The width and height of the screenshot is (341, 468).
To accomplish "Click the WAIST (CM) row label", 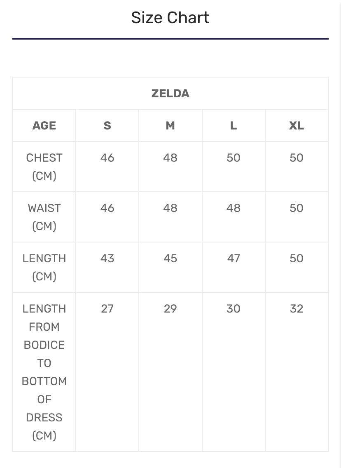I will (x=44, y=217).
